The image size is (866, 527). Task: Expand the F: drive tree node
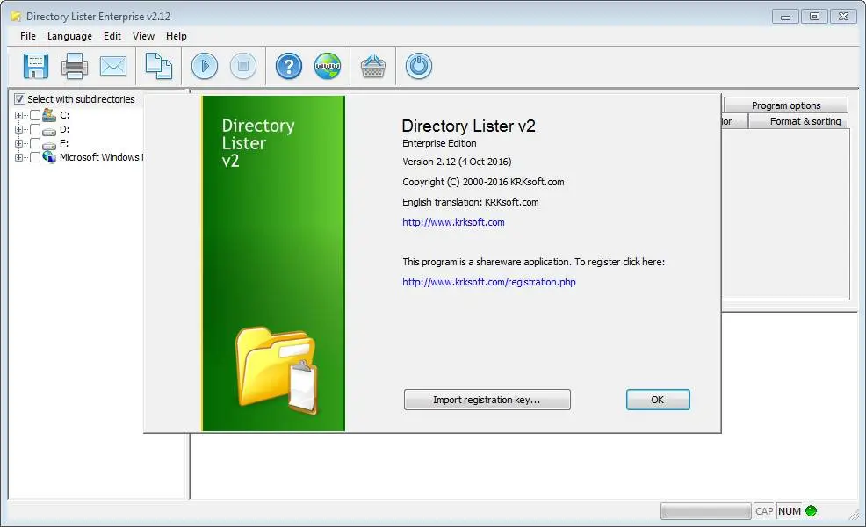coord(18,143)
